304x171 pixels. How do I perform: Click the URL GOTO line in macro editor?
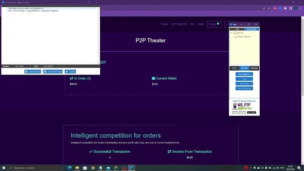pos(33,11)
